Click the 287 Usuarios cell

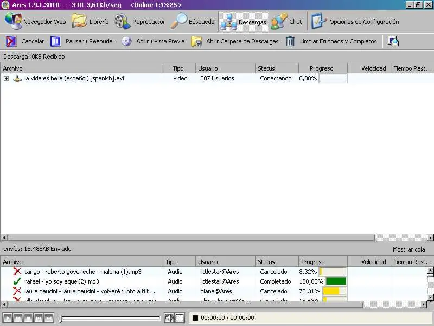click(x=217, y=78)
